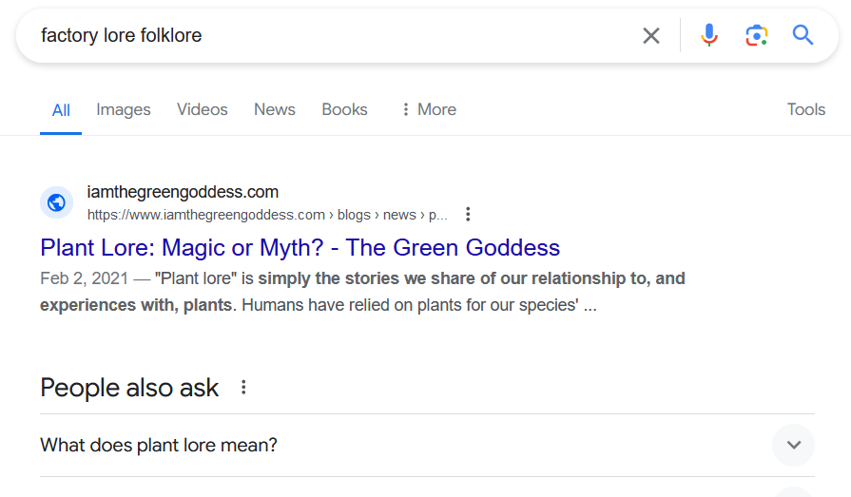Viewport: 851px width, 497px height.
Task: Open Google Lens image search
Action: pyautogui.click(x=756, y=36)
